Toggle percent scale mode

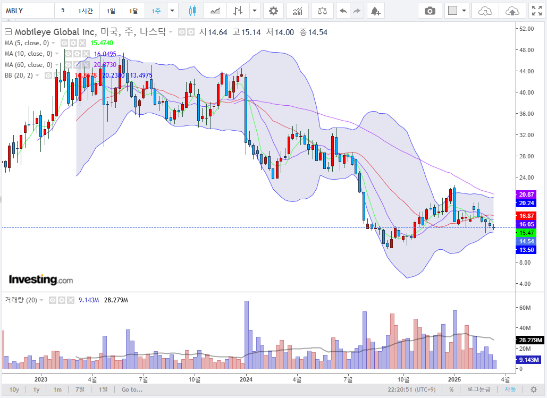pyautogui.click(x=451, y=389)
